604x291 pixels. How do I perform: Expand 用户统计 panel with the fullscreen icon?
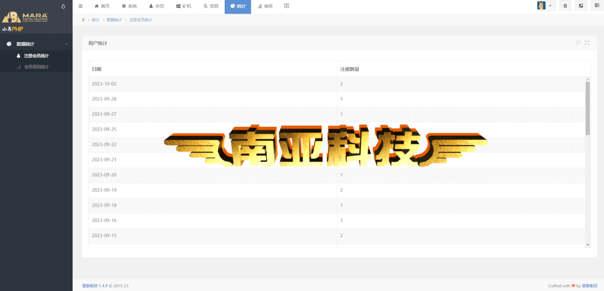[x=587, y=42]
